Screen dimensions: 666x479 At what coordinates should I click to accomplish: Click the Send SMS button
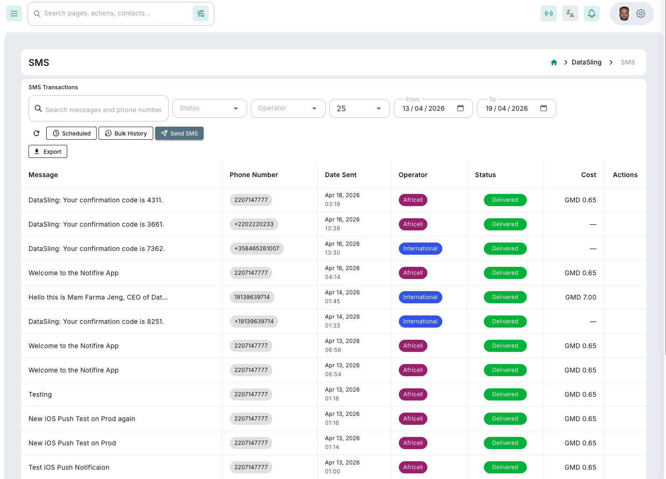tap(179, 133)
